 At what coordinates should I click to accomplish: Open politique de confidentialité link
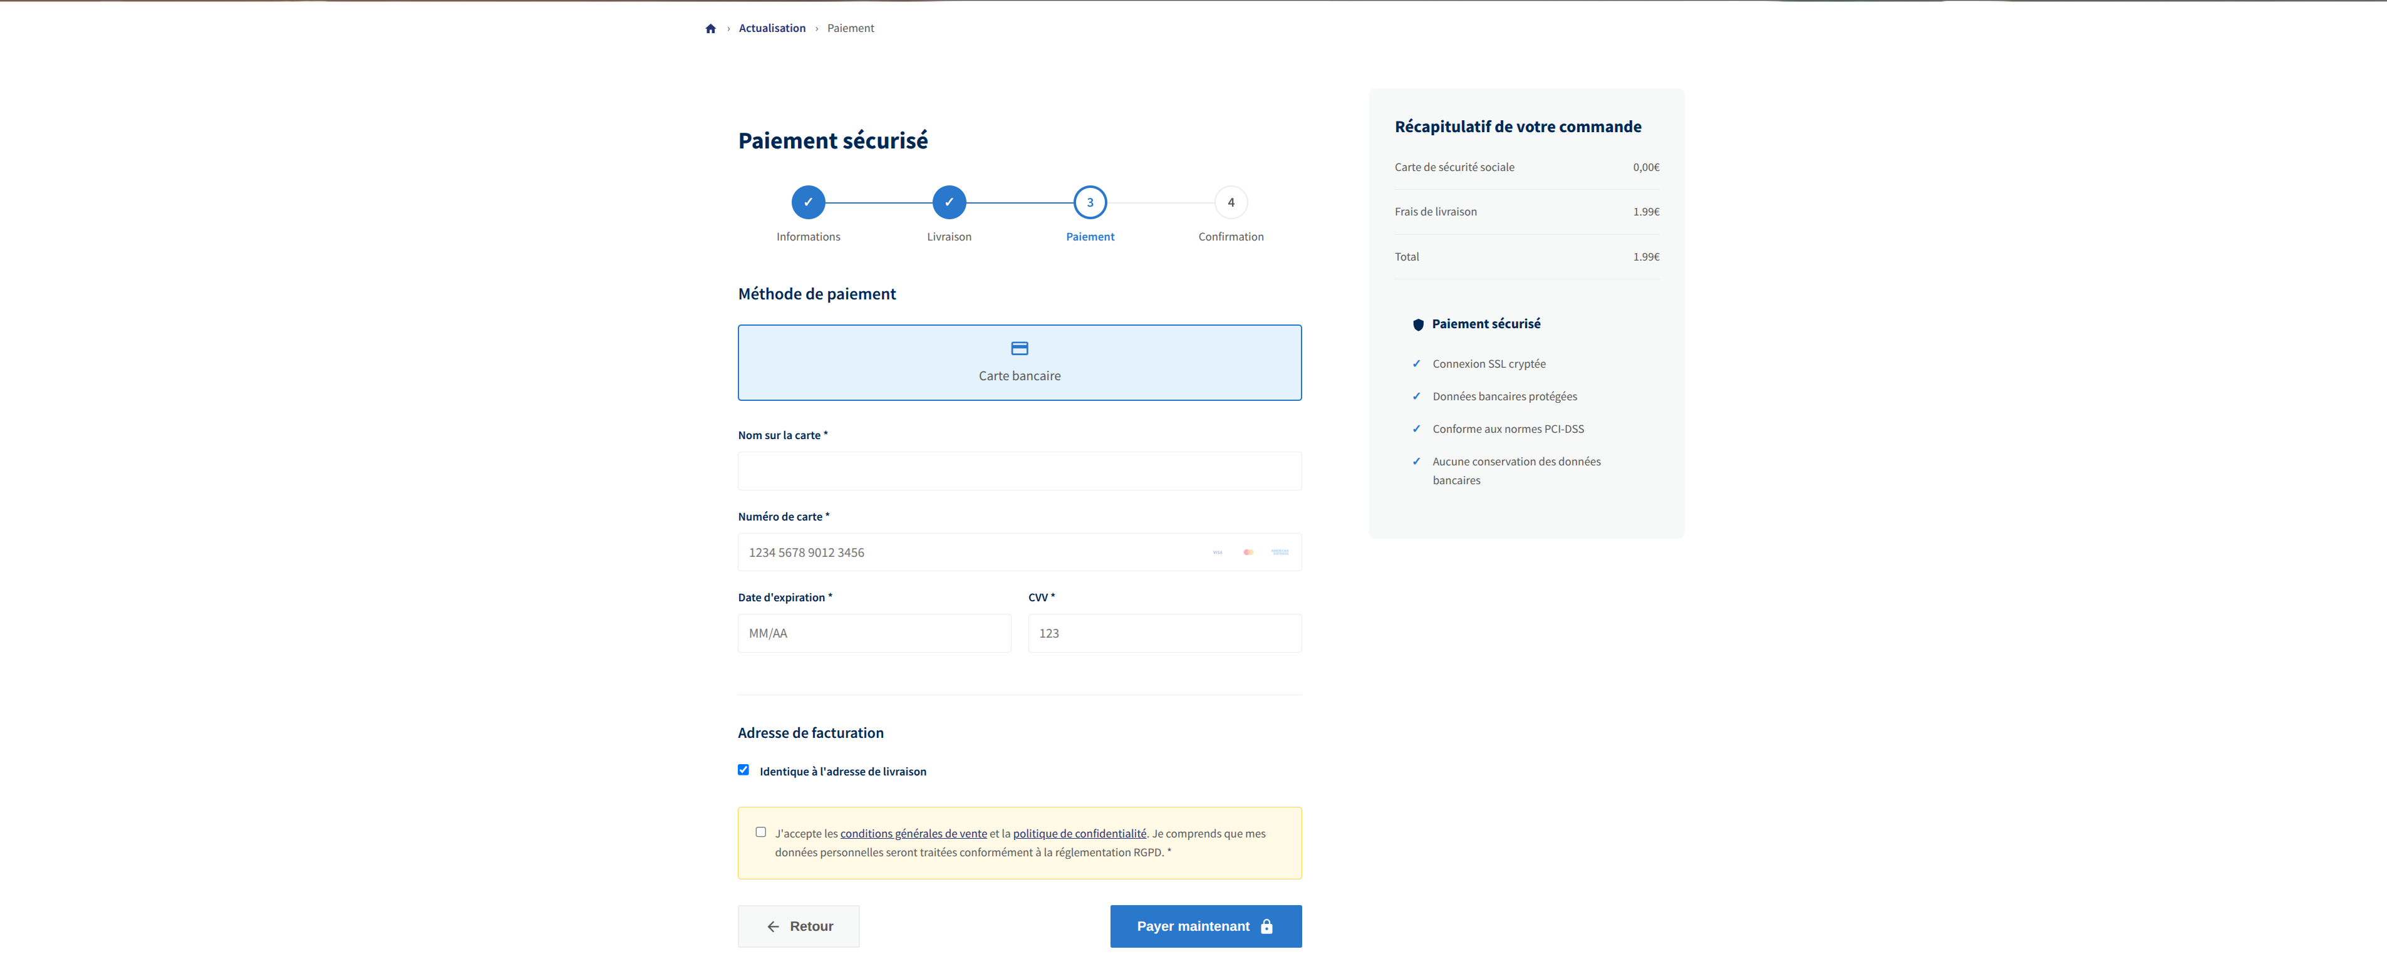pos(1080,833)
